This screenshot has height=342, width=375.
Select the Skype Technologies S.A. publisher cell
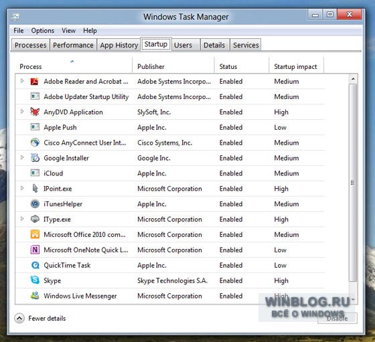pos(172,280)
